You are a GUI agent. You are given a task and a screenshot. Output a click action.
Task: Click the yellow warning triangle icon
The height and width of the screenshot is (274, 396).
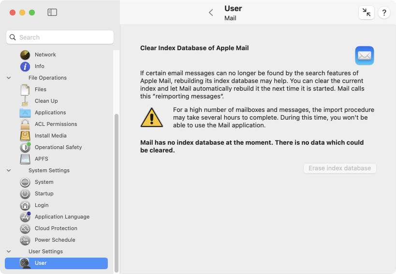coord(151,118)
